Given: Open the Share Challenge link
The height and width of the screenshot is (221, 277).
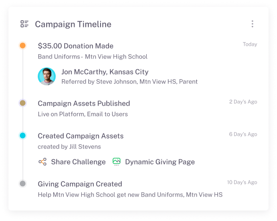Looking at the screenshot, I should (x=78, y=162).
